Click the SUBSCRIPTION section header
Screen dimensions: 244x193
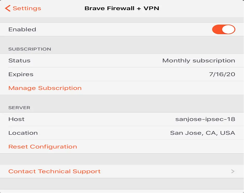coord(30,49)
